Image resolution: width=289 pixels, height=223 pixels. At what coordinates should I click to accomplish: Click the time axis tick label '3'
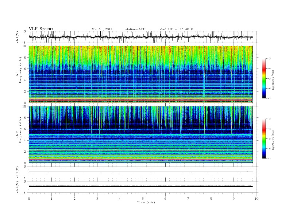click(x=97, y=199)
